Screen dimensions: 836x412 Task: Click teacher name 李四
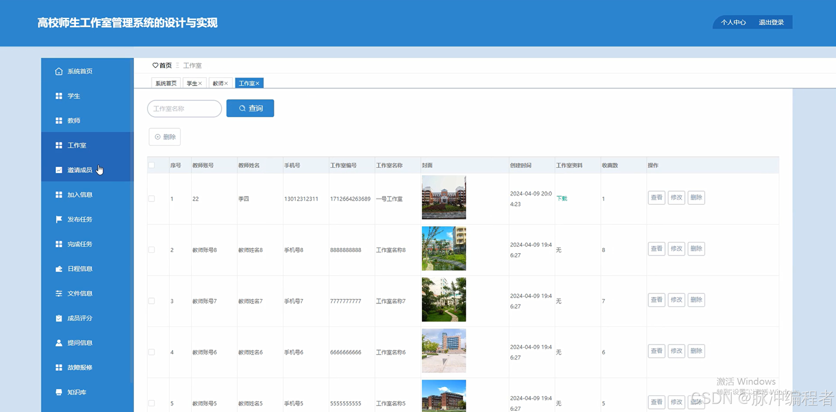244,199
